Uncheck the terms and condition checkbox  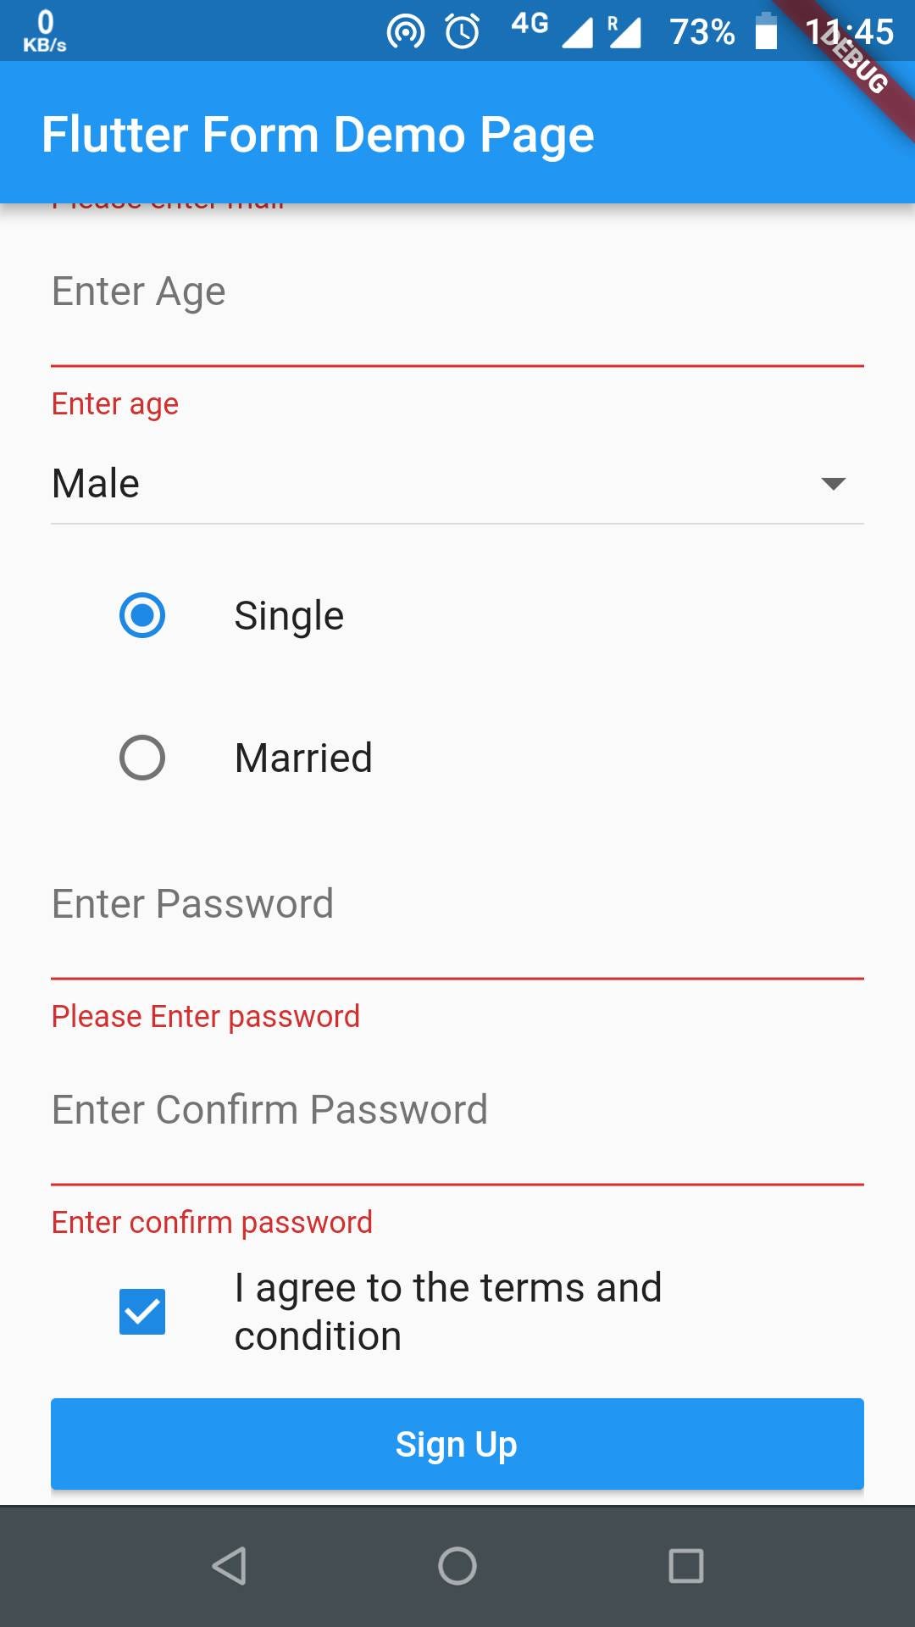(x=141, y=1310)
